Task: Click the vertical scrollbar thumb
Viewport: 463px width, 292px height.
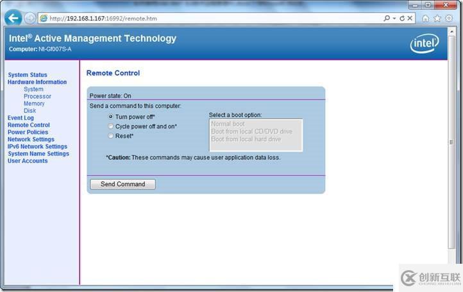Action: pos(452,142)
